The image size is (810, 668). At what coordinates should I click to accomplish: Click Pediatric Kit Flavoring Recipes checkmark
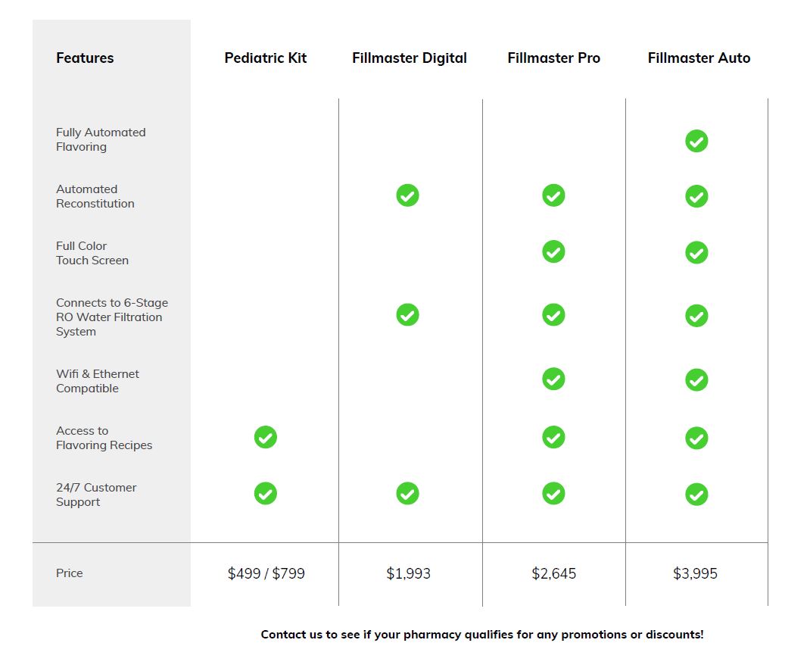pos(265,437)
